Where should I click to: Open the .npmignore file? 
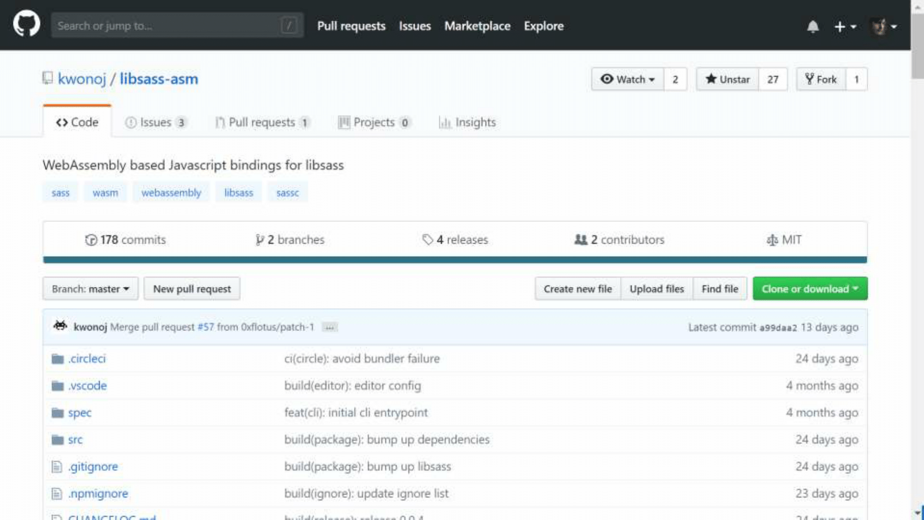click(x=98, y=493)
